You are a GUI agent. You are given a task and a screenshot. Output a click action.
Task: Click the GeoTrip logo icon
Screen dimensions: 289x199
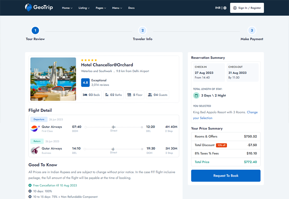click(29, 7)
